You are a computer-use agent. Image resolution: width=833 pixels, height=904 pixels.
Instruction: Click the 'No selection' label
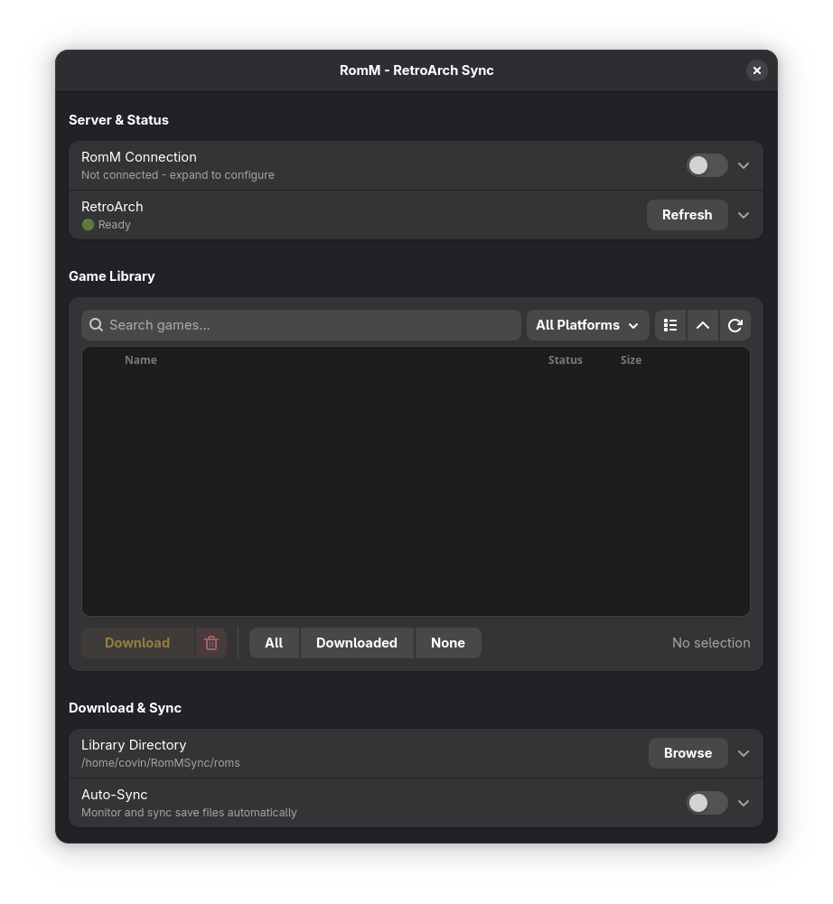click(711, 643)
